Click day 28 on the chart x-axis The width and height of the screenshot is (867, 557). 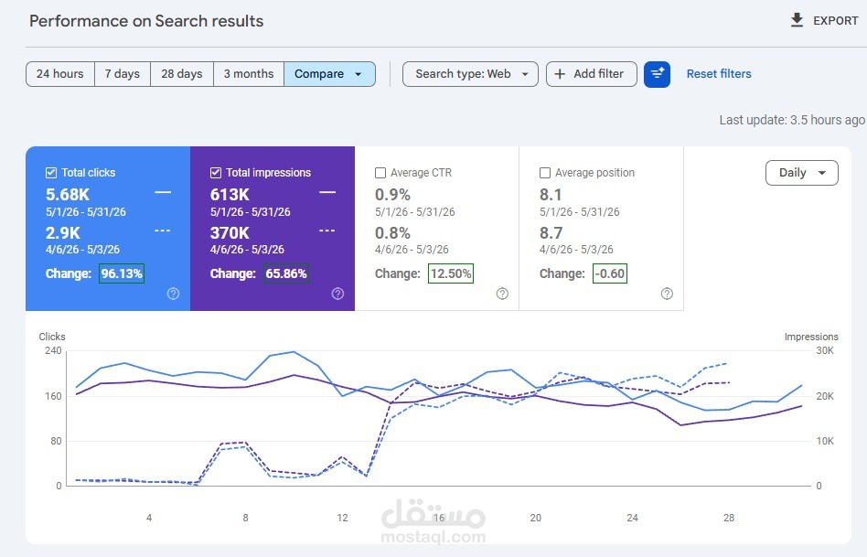click(x=729, y=519)
